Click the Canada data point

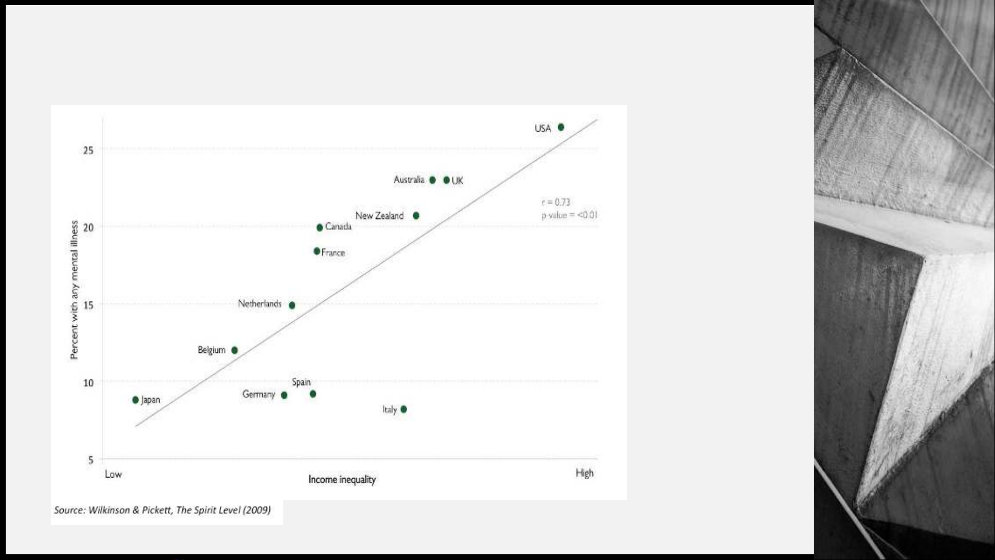point(320,227)
